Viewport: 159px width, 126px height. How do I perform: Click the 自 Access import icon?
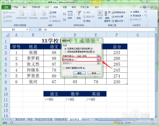click(4, 12)
